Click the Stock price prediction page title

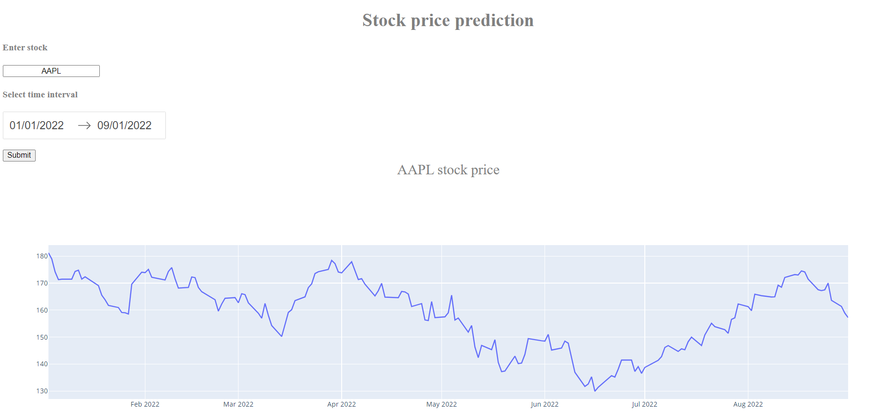pyautogui.click(x=447, y=20)
